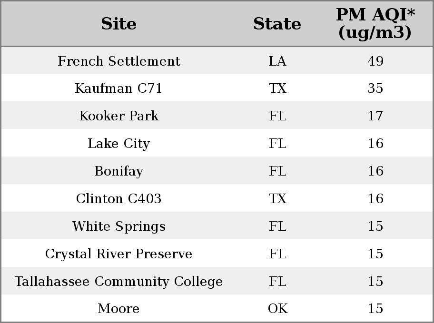Select the Moore site cell

(x=118, y=308)
